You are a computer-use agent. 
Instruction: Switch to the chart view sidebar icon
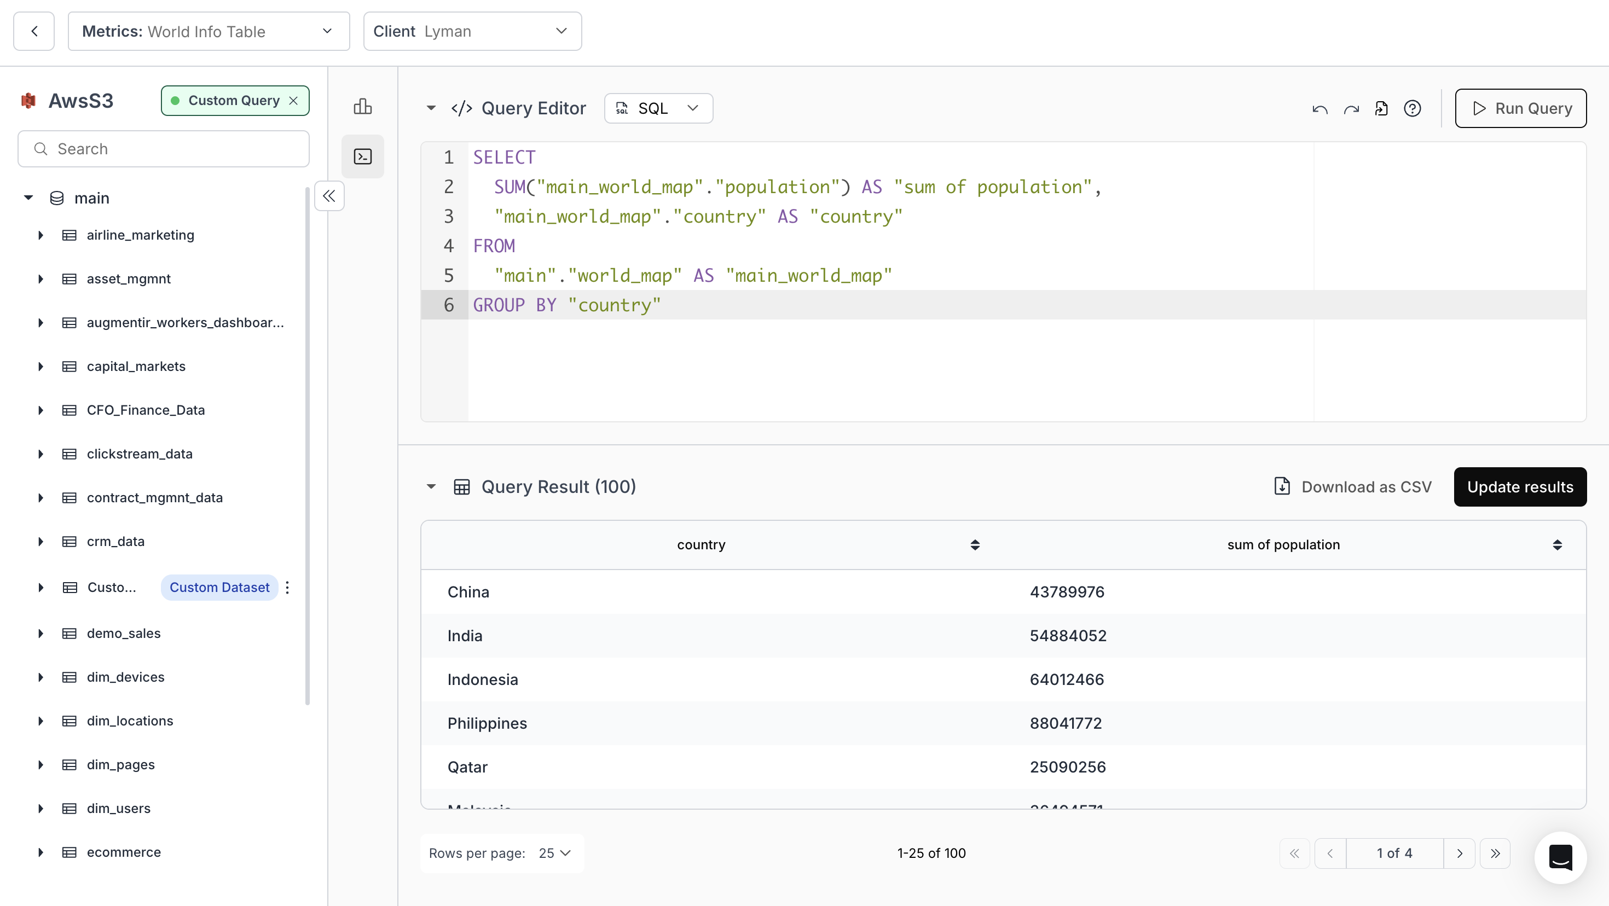pos(362,107)
